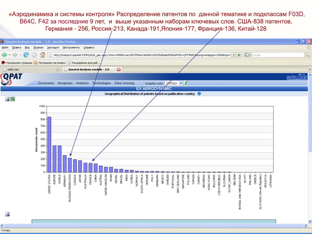312x234 pixels.
Task: Open the Журнал menu
Action: [x=38, y=48]
